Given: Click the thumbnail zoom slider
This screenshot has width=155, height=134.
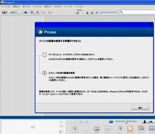Looking at the screenshot, I should 126,121.
